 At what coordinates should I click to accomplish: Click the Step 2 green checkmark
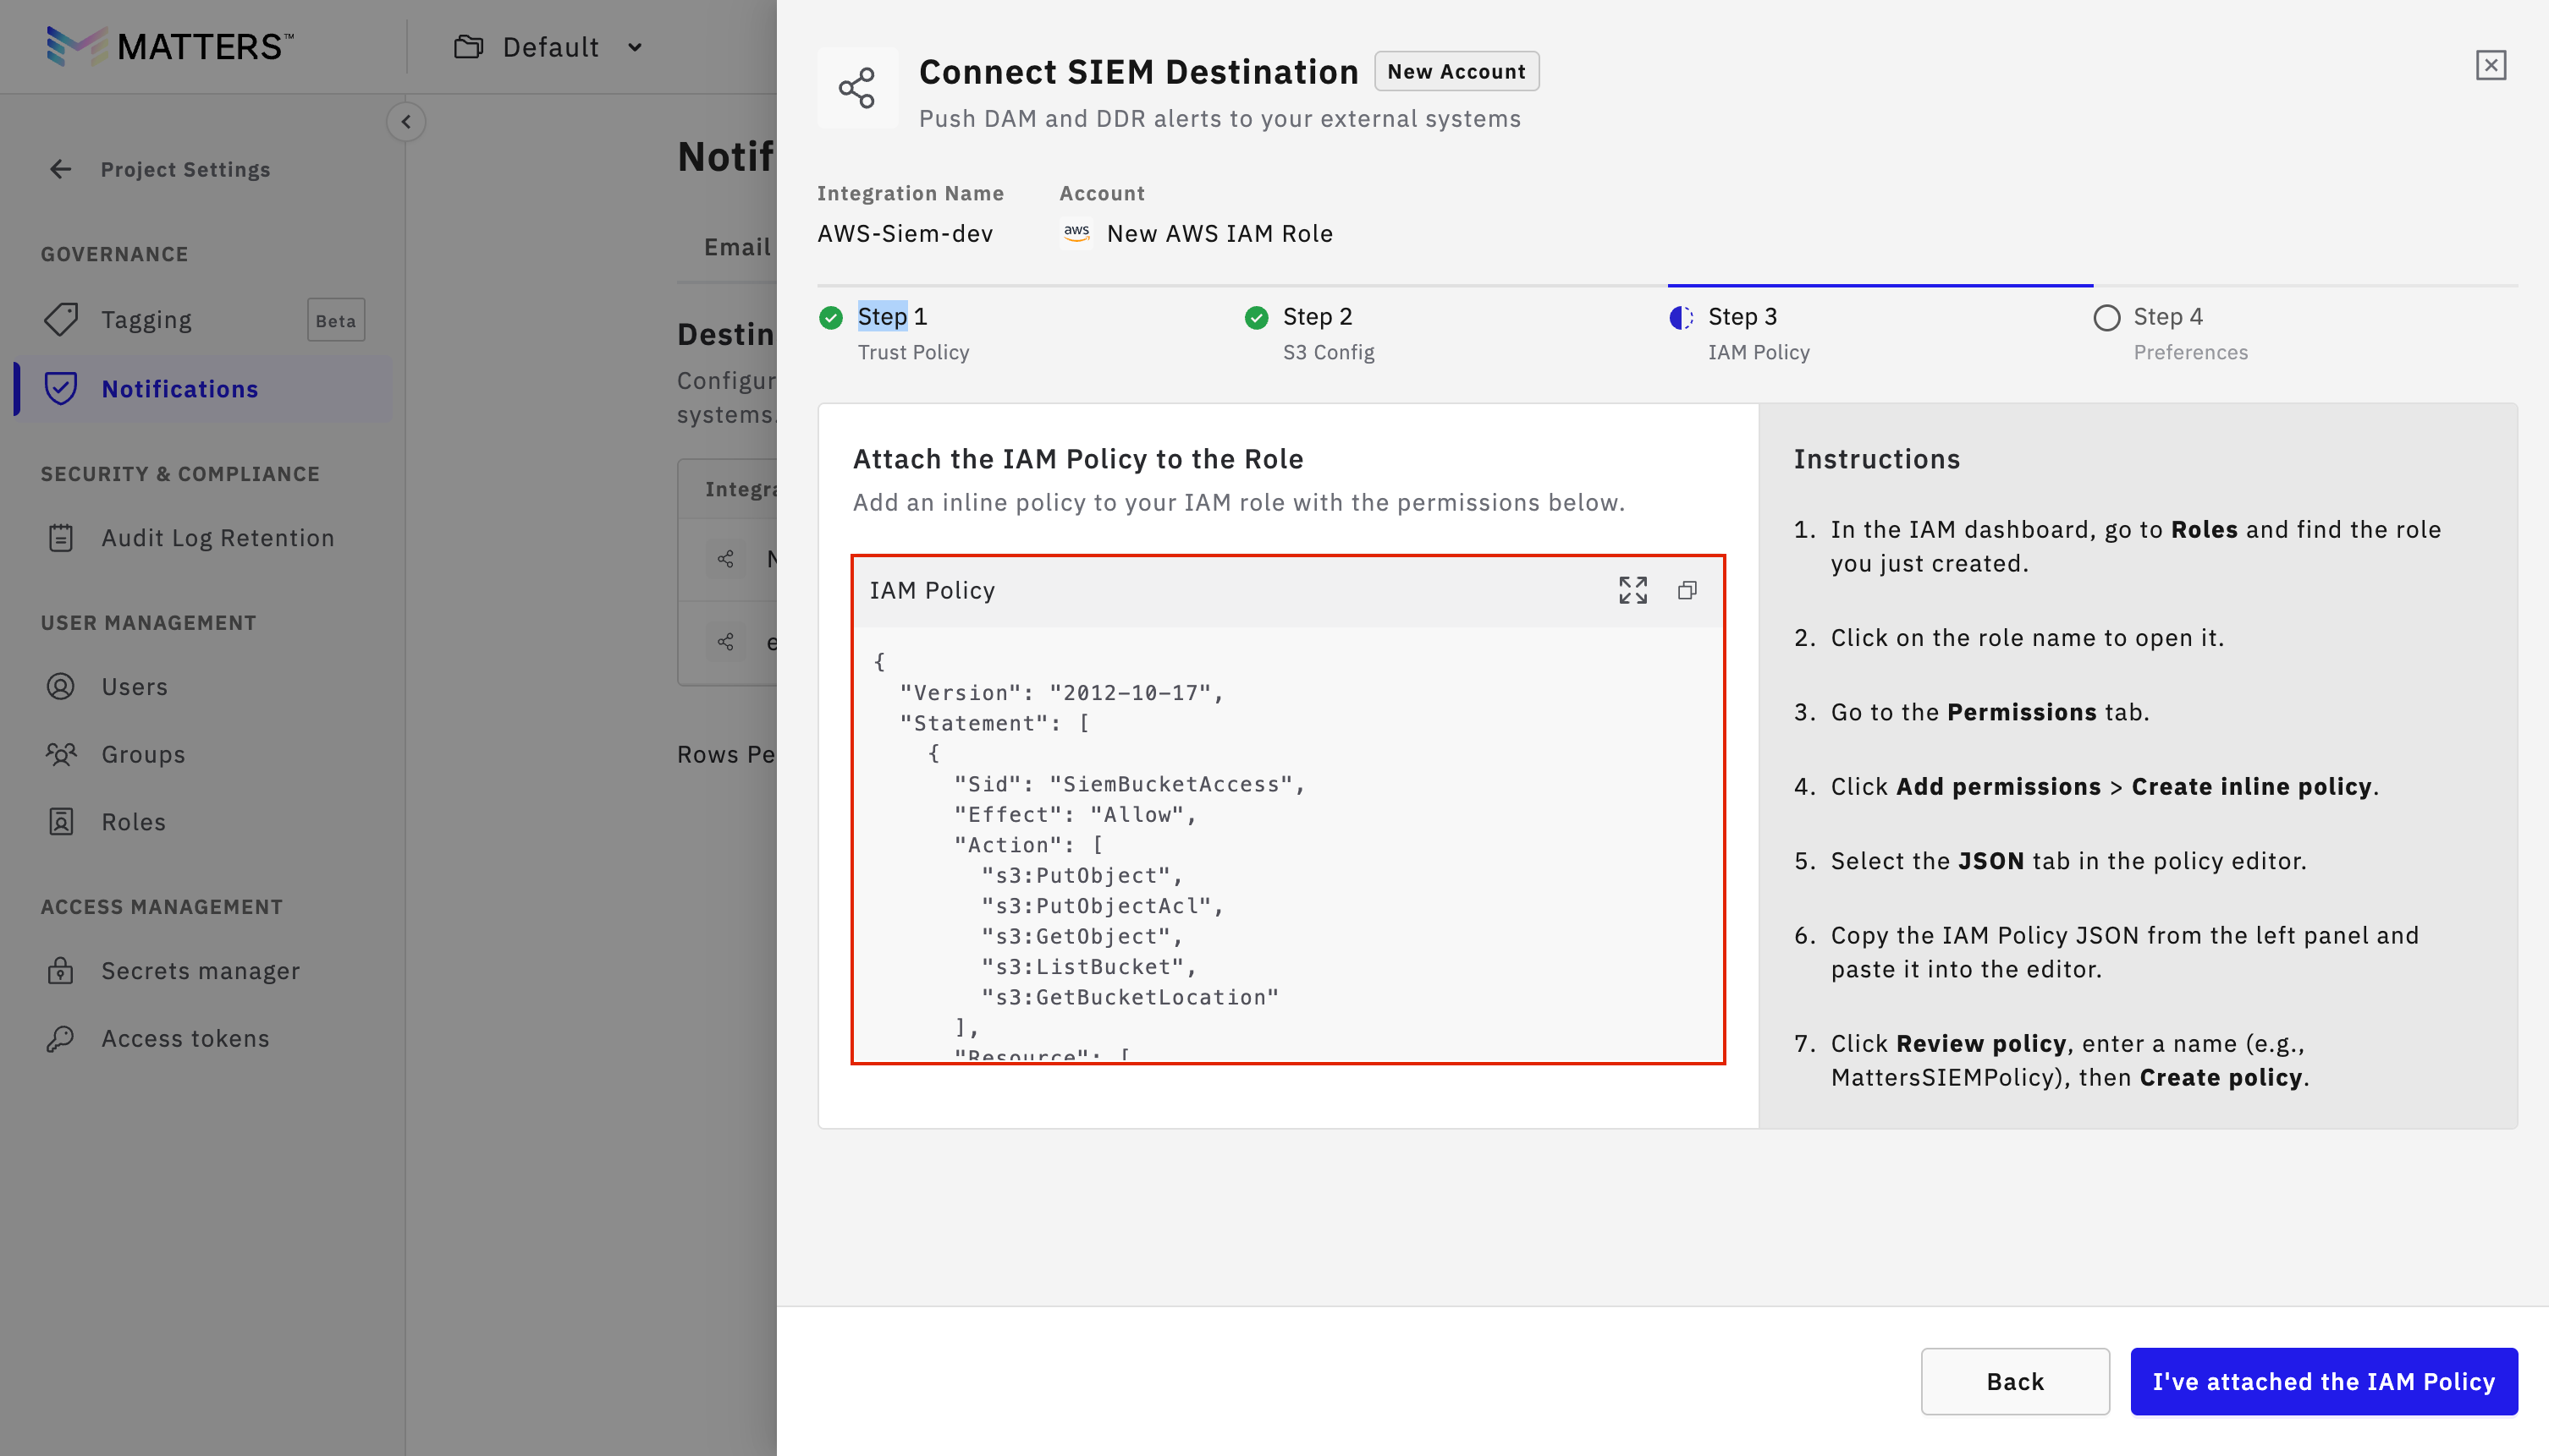coord(1256,318)
